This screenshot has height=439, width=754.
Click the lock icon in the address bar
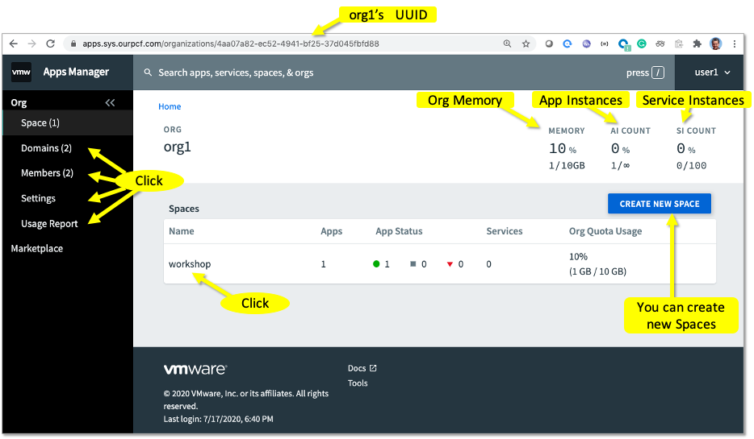click(73, 43)
